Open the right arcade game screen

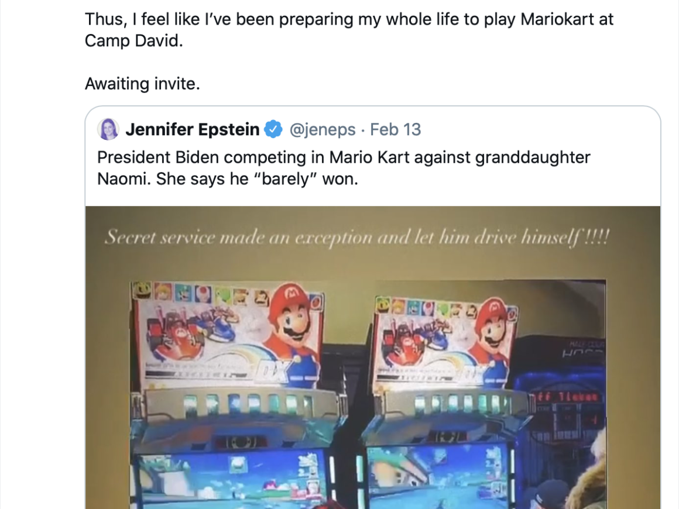point(438,475)
